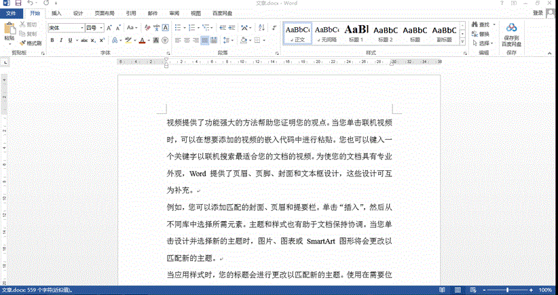Expand the styles gallery more arrow
The width and height of the screenshot is (558, 295).
coord(463,41)
